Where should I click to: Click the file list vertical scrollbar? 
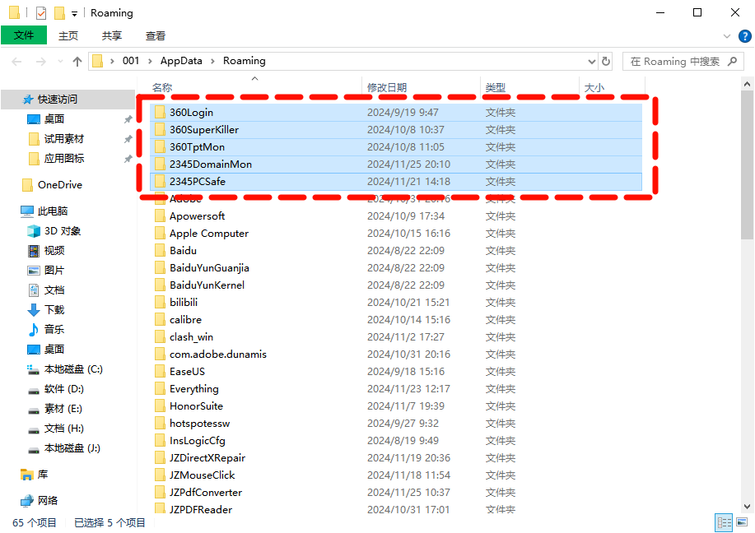[747, 165]
